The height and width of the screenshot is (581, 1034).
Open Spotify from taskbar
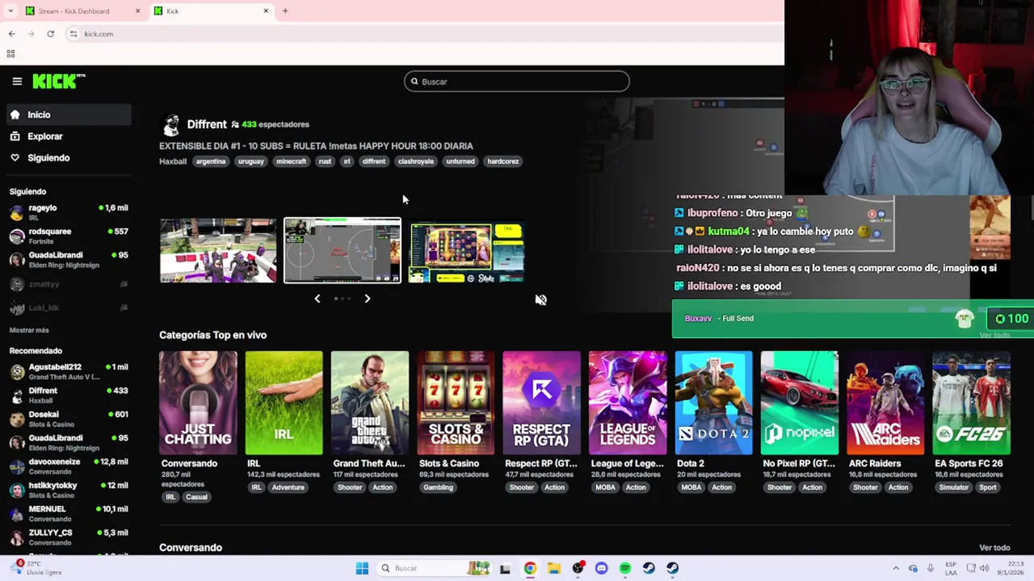(x=625, y=568)
